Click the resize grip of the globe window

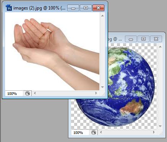click(x=161, y=134)
